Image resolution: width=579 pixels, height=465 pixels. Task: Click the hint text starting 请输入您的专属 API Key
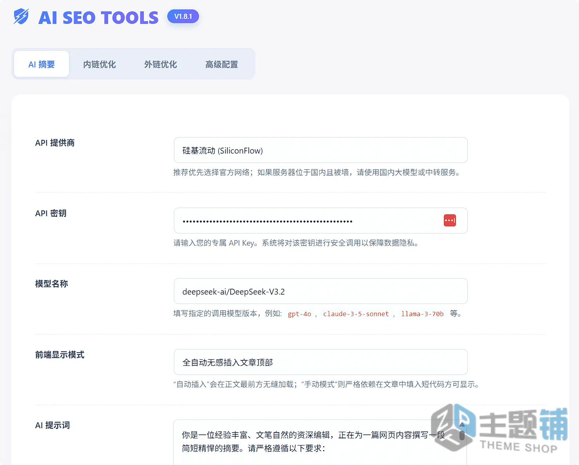point(297,243)
